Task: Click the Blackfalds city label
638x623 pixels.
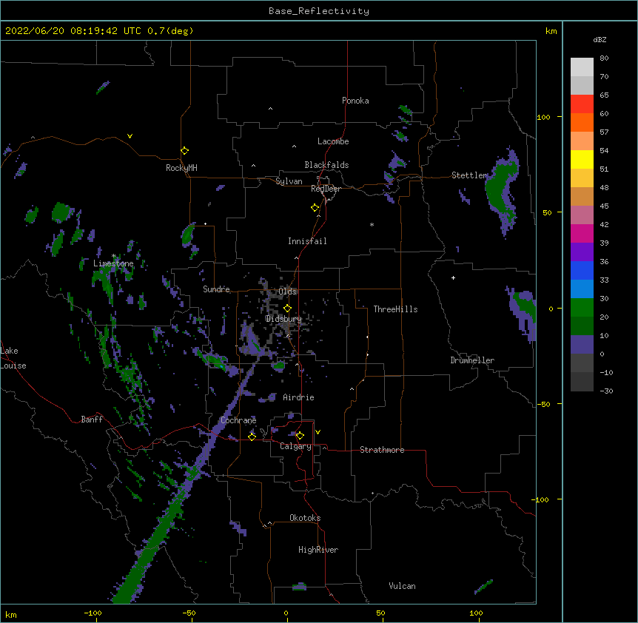Action: [326, 165]
